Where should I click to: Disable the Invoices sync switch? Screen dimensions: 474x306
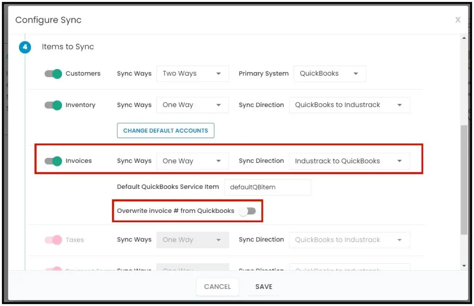tap(53, 161)
